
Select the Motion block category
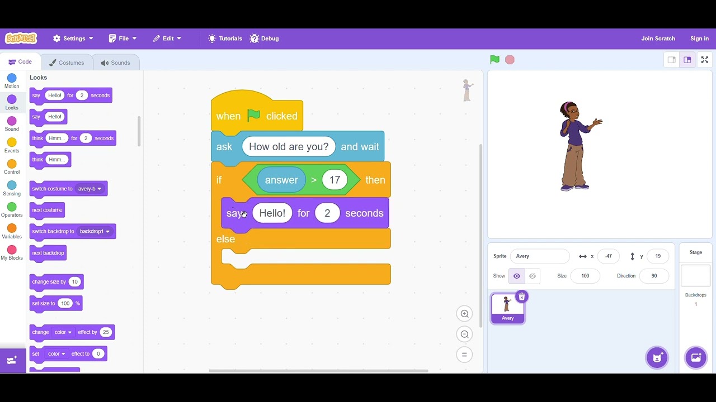[12, 81]
